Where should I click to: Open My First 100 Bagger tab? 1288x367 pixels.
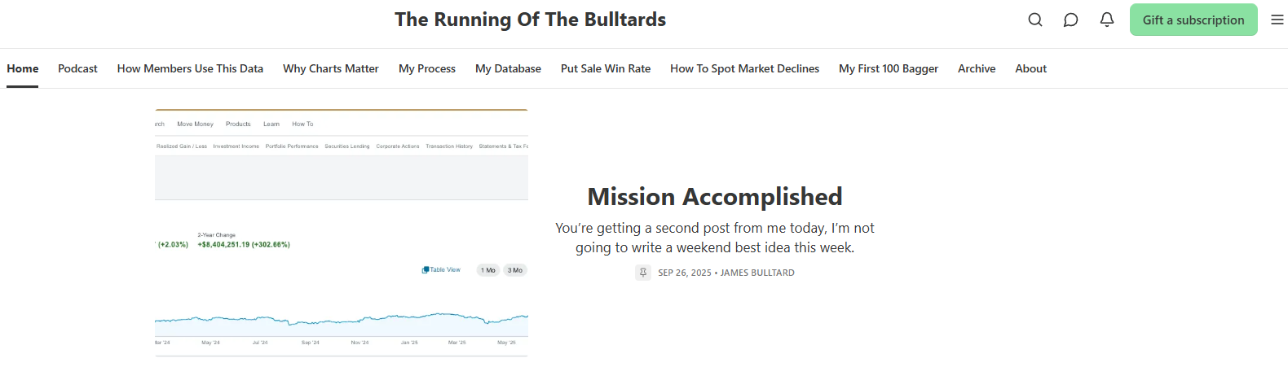pos(889,68)
